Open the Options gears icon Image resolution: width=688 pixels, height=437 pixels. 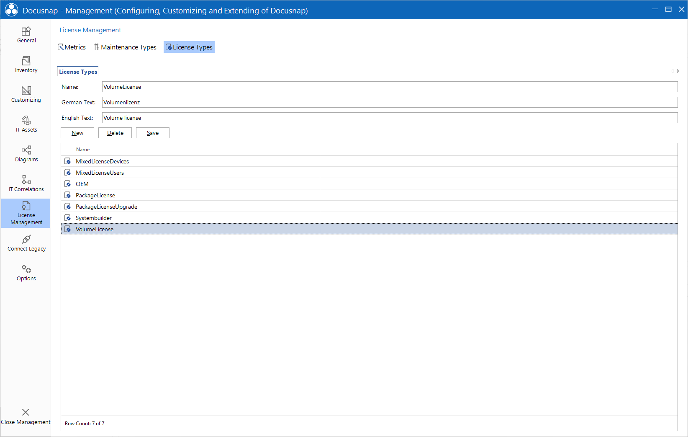[26, 269]
